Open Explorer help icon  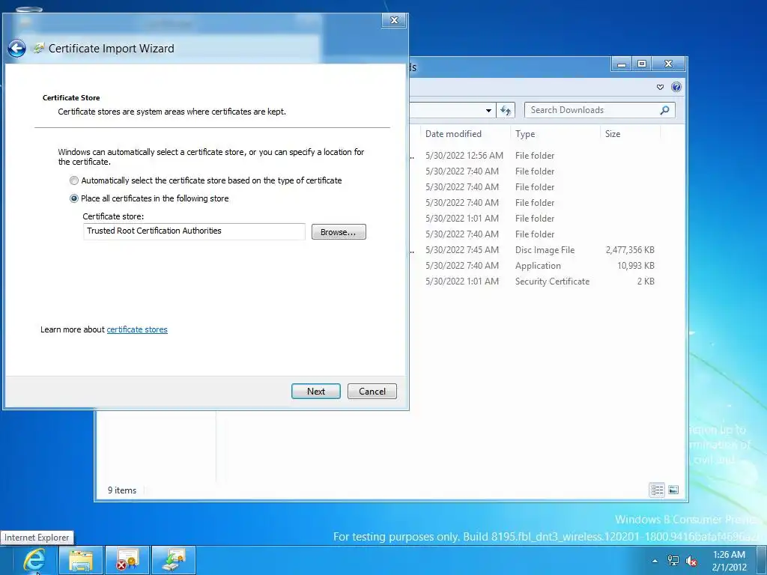coord(676,87)
